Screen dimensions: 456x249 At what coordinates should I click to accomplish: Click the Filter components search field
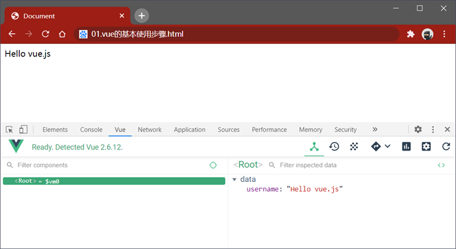(x=105, y=165)
